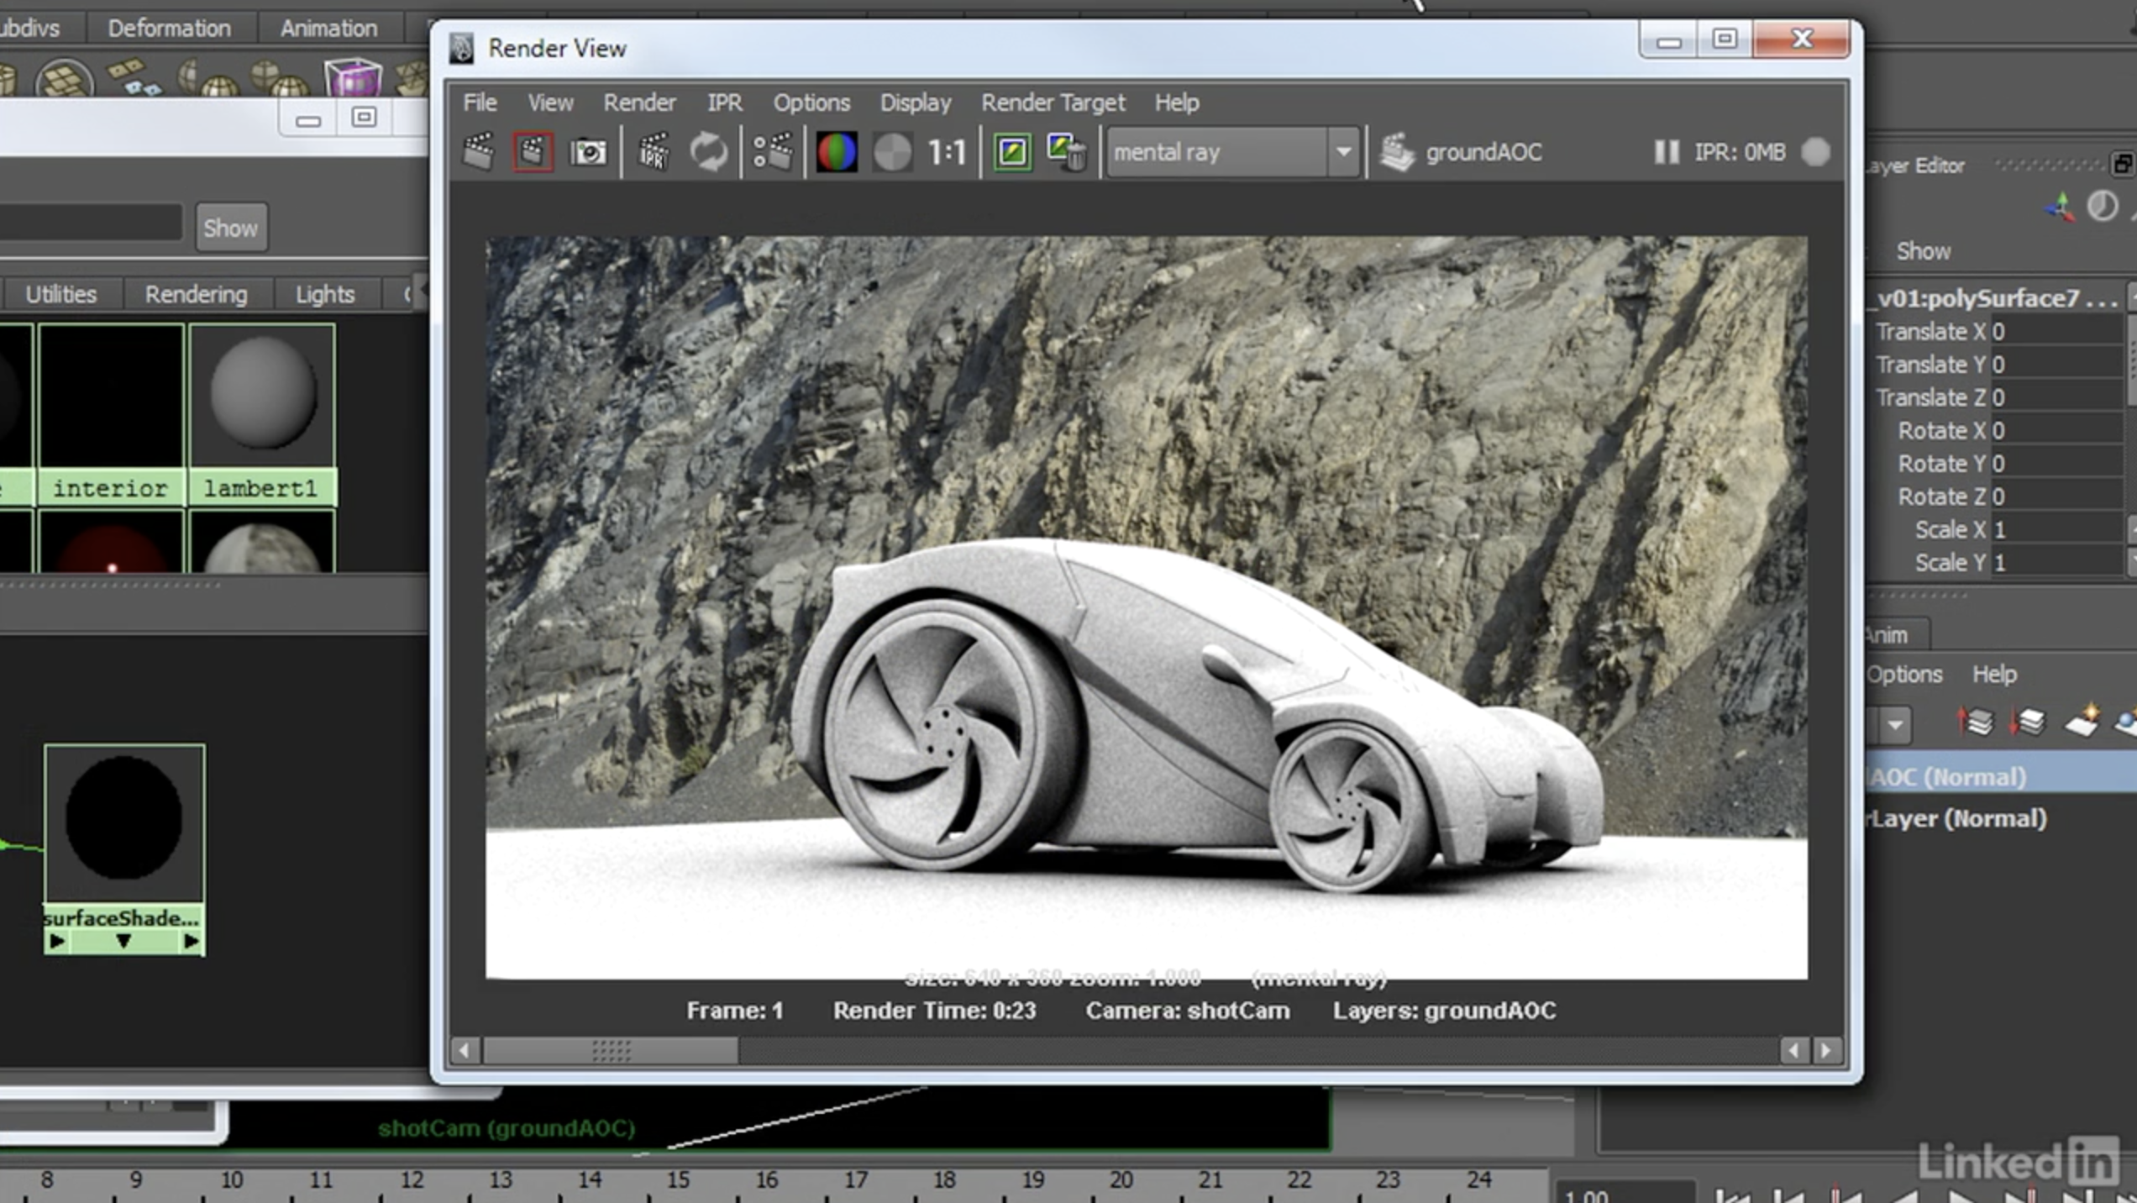Click the Keep Image icon
This screenshot has height=1203, width=2137.
click(1012, 152)
